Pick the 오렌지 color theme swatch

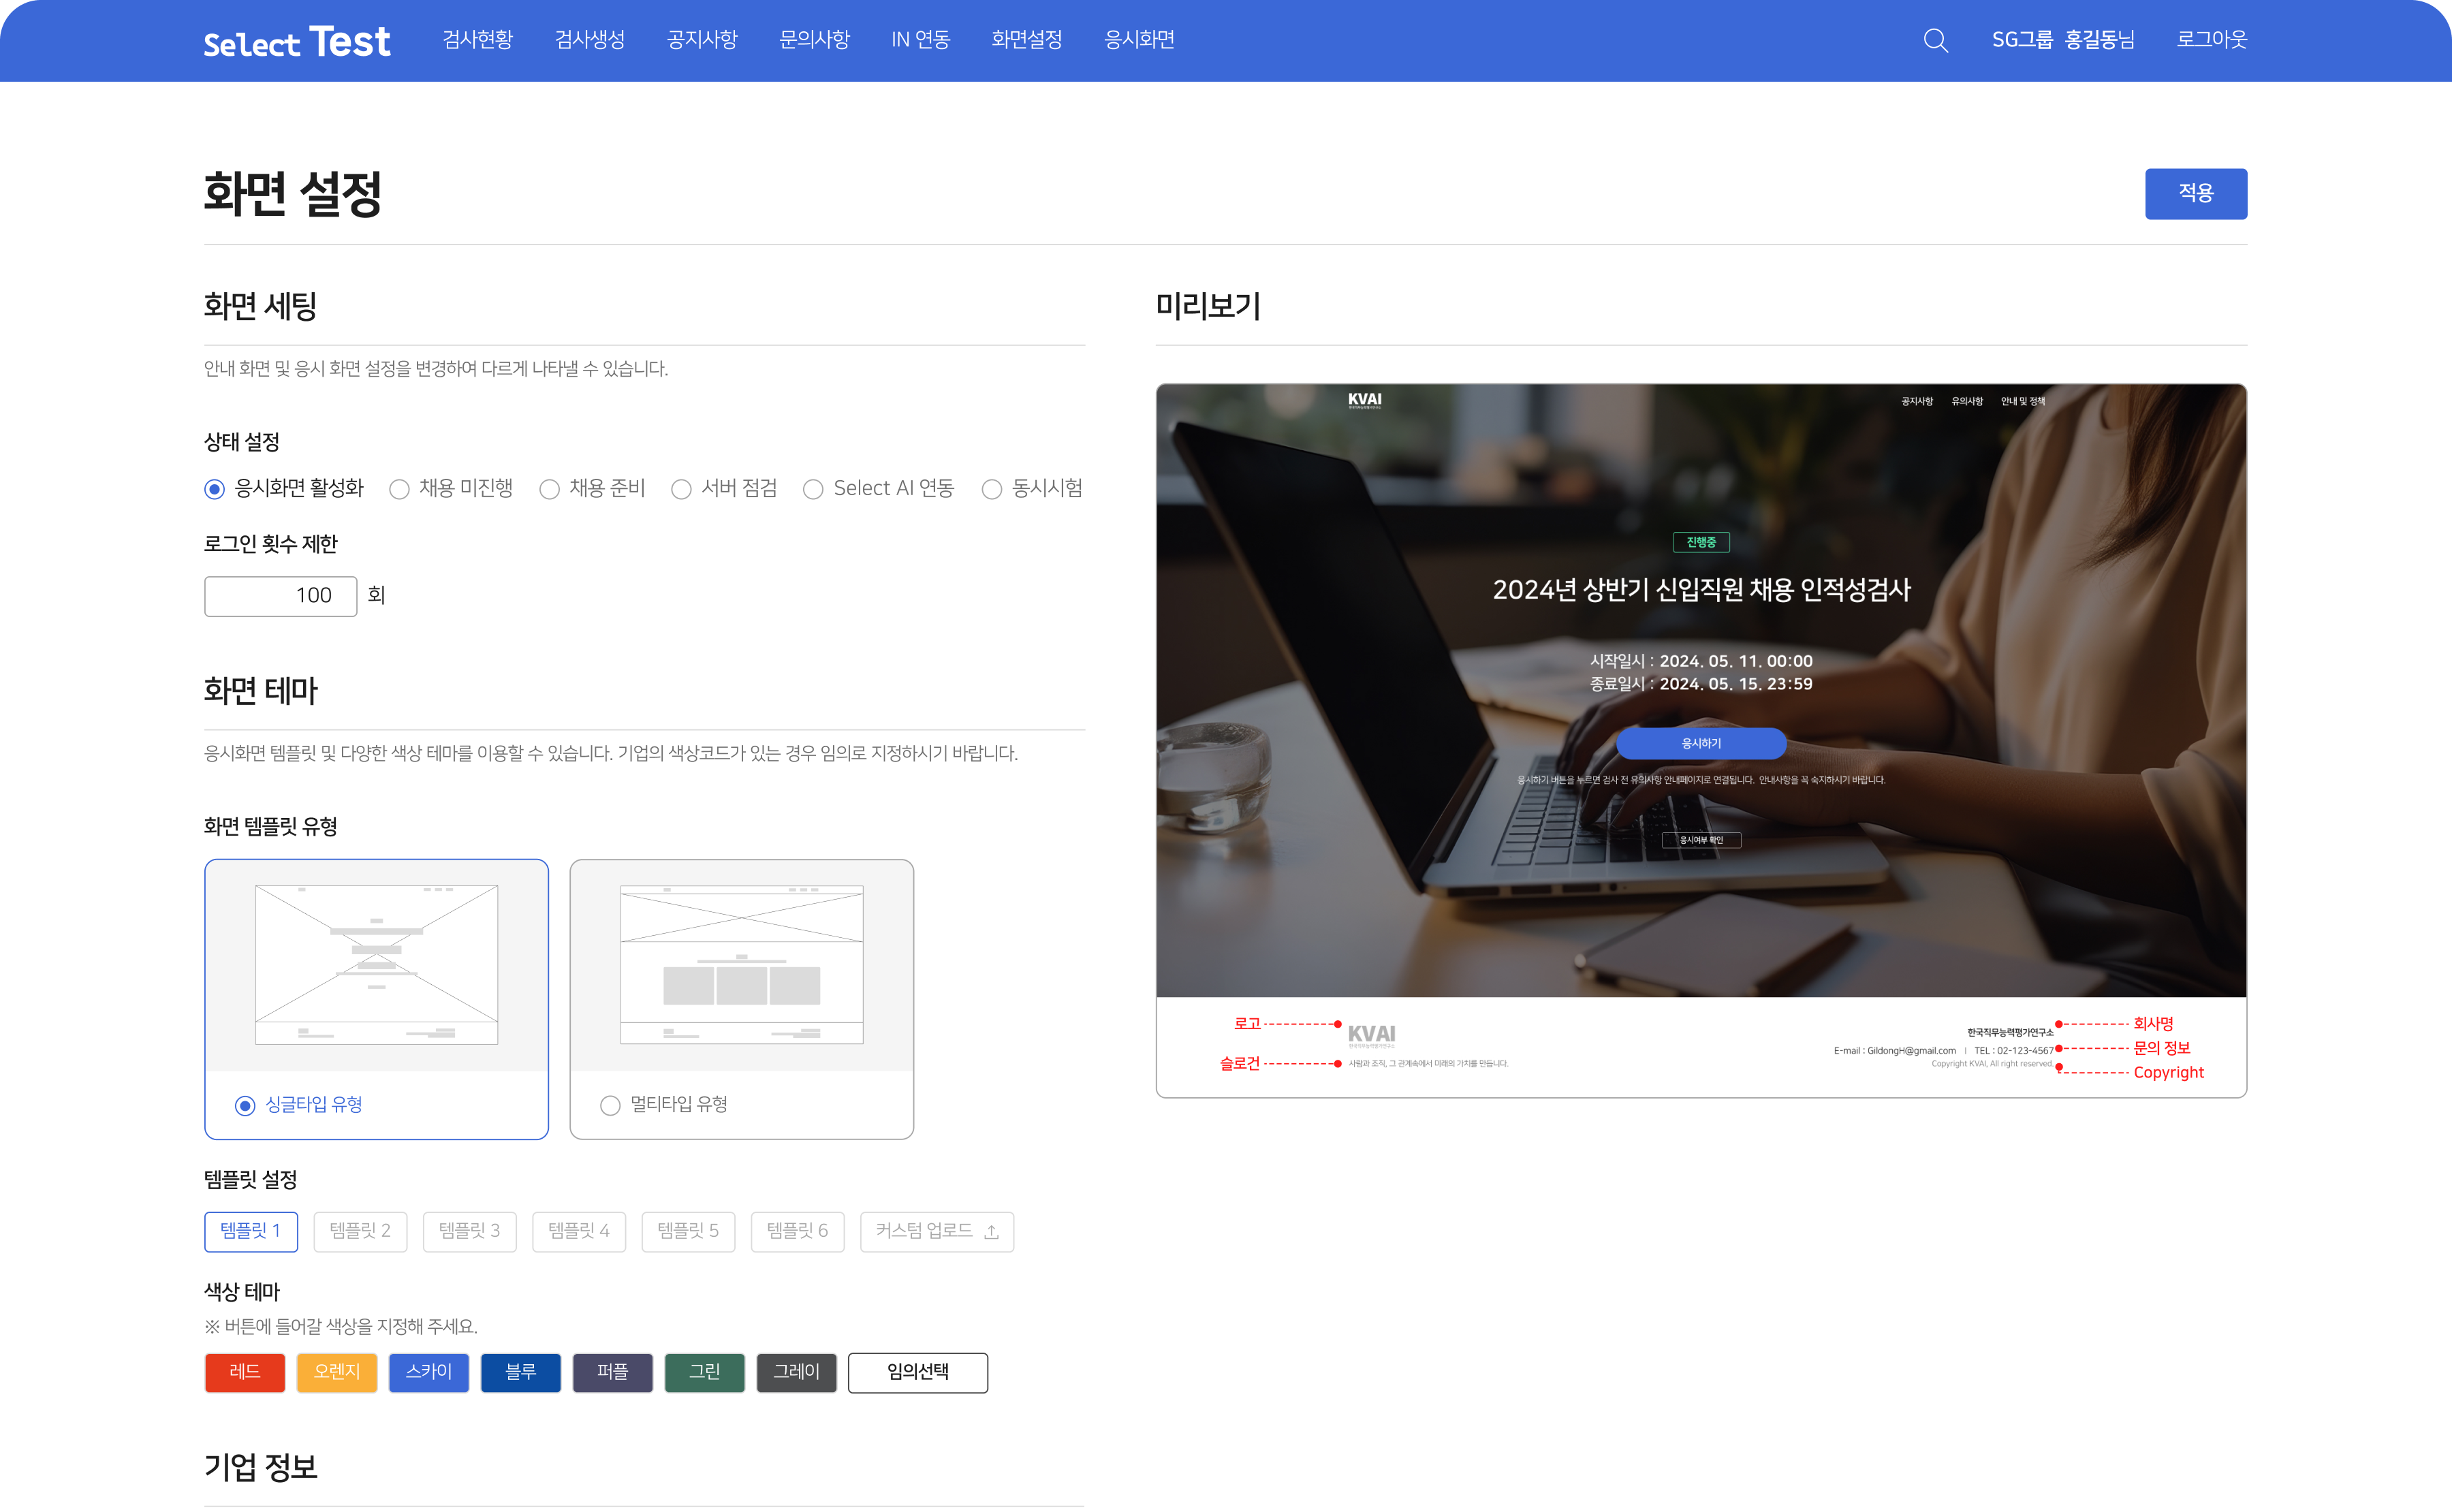[337, 1373]
